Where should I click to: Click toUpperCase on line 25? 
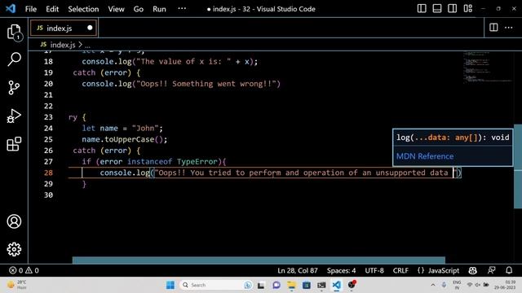(130, 139)
